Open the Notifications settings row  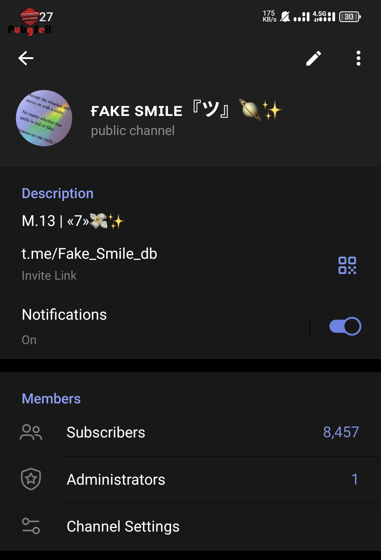tap(156, 326)
